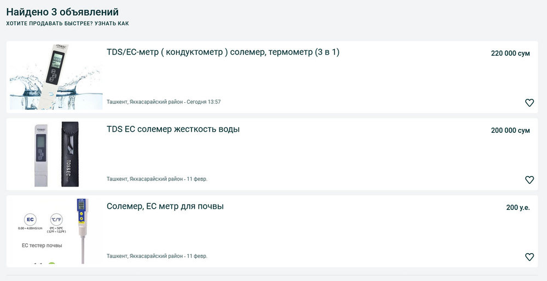Viewport: 547px width, 281px height.
Task: Toggle heart on TDS EC солемер жесткость воды
Action: 529,180
